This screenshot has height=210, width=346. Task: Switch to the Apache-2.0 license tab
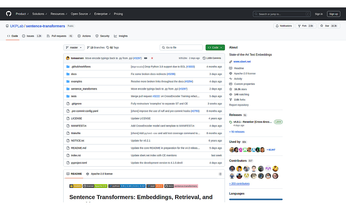(x=99, y=174)
